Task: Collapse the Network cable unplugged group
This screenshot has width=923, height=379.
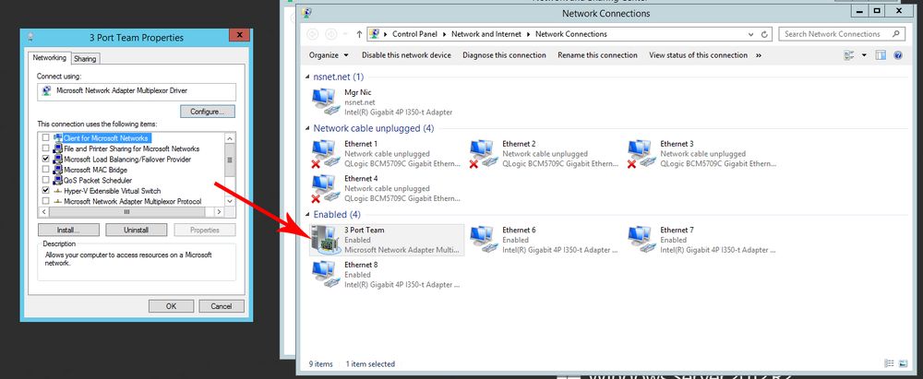Action: [x=307, y=128]
